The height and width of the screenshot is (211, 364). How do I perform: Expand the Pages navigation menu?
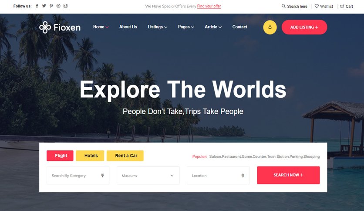pyautogui.click(x=186, y=27)
